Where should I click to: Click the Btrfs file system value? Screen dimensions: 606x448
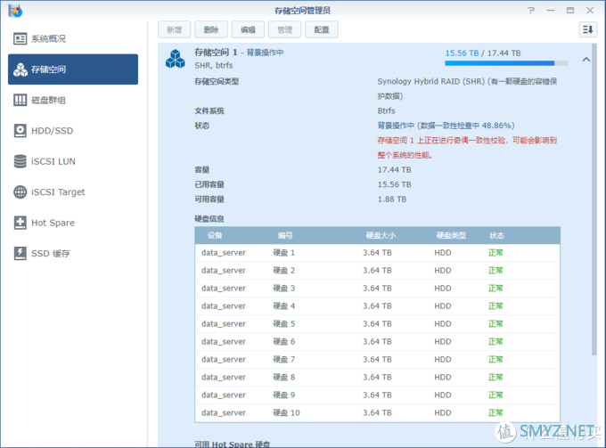(x=386, y=110)
